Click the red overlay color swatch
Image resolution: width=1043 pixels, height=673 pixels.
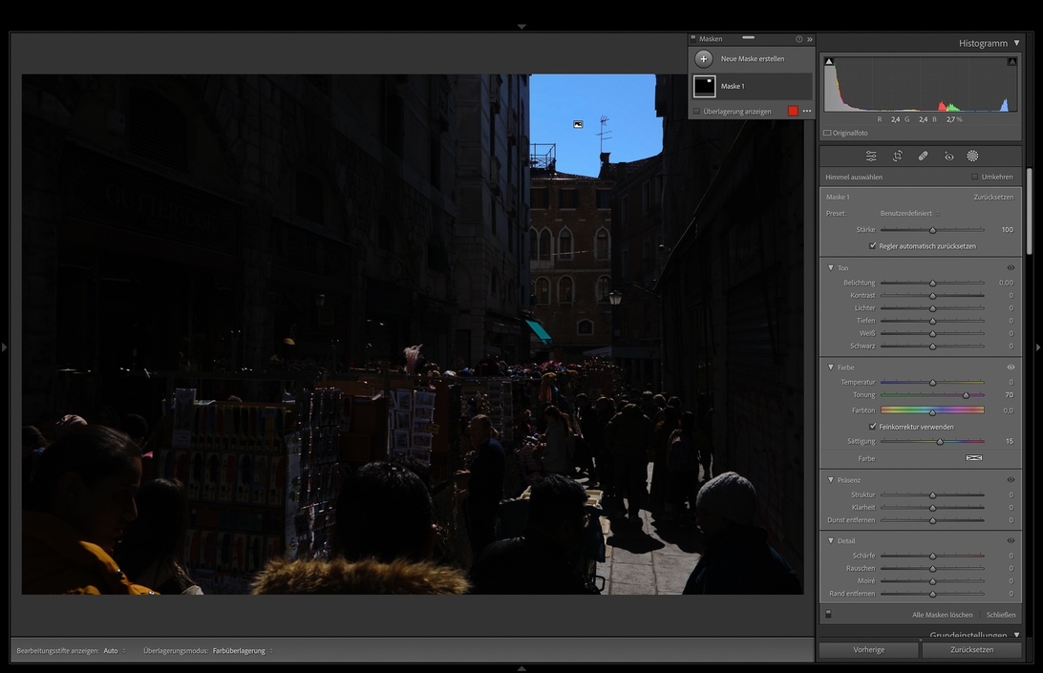point(793,112)
